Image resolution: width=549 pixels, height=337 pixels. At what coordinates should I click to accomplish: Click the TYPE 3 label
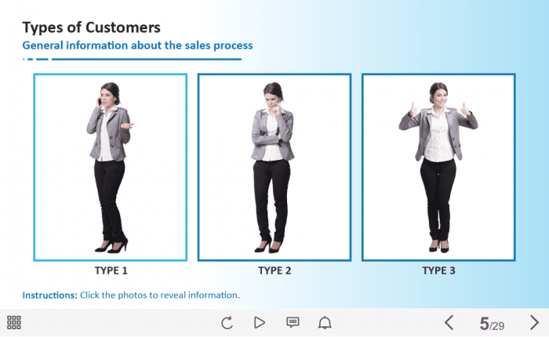pos(438,270)
